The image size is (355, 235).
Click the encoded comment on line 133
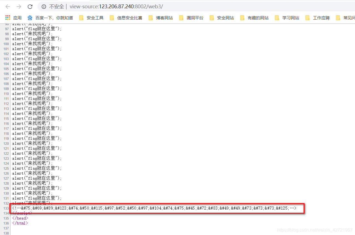(x=154, y=208)
